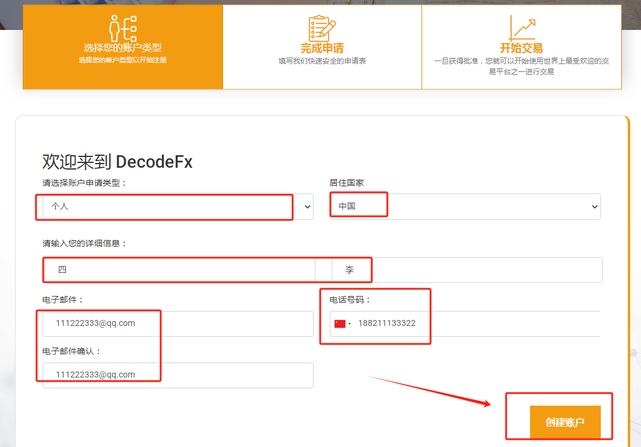Viewport: 641px width, 447px height.
Task: Click into the 电子邮件确认 input field
Action: tap(177, 375)
